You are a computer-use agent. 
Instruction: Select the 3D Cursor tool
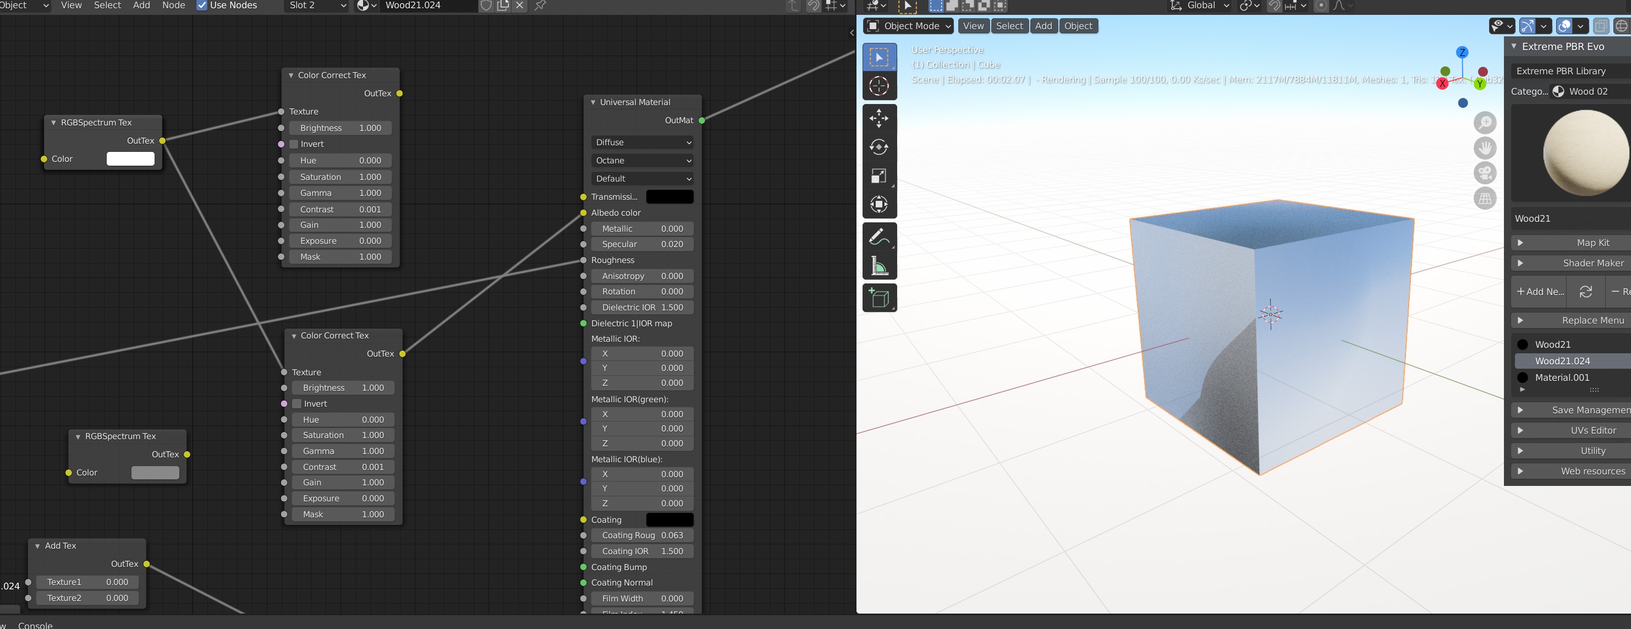pyautogui.click(x=879, y=86)
